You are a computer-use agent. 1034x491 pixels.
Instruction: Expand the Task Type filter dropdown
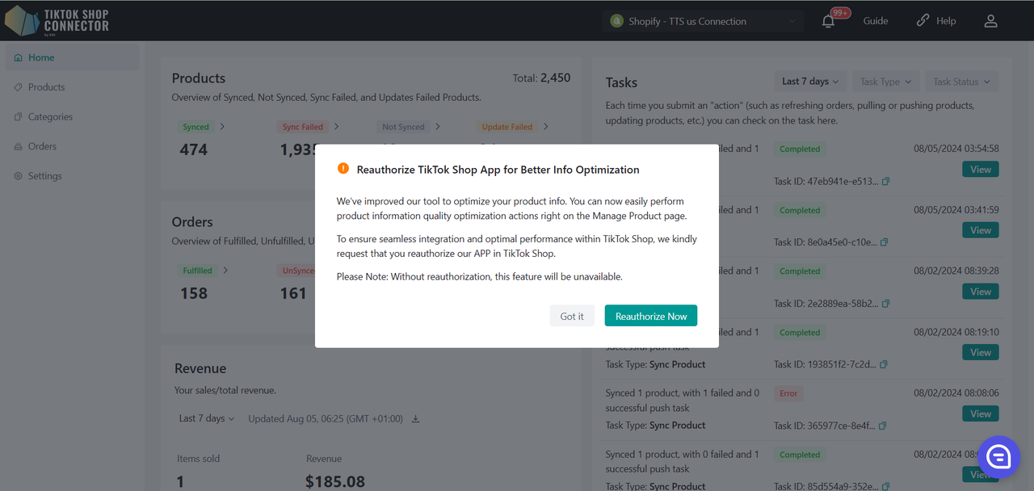pyautogui.click(x=885, y=82)
